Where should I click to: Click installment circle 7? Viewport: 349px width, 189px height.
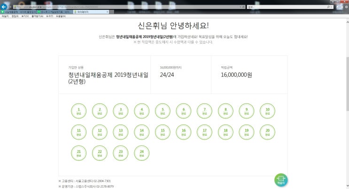204,111
